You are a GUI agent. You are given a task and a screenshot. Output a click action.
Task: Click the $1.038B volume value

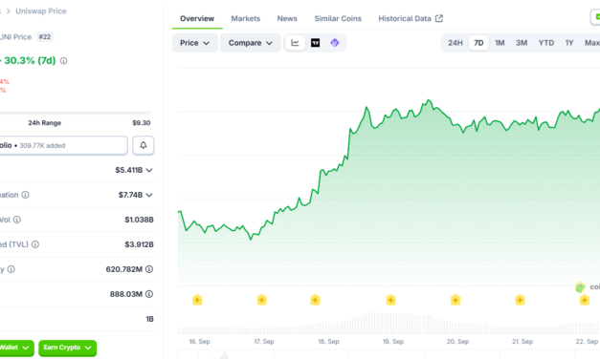tap(139, 220)
